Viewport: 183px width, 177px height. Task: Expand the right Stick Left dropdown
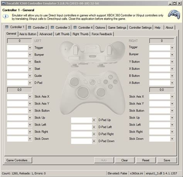[172, 125]
